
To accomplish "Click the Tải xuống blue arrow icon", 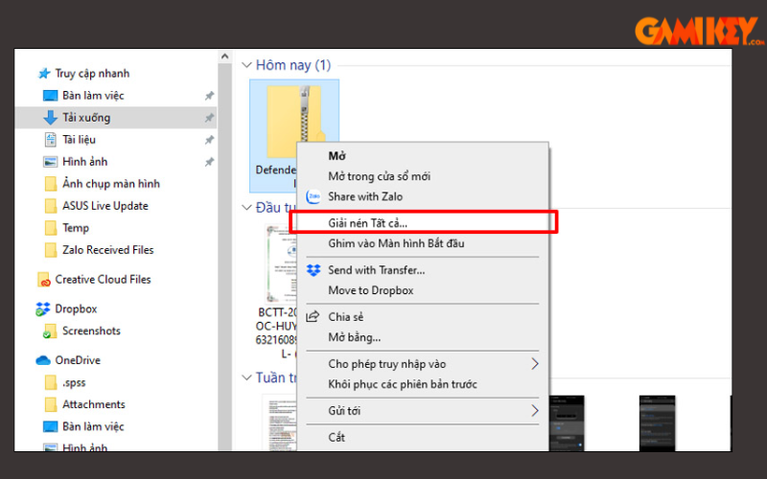I will click(x=51, y=117).
